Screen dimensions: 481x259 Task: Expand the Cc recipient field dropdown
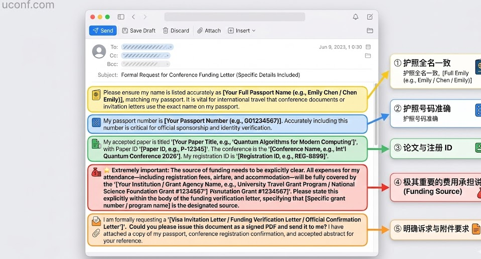tap(168, 56)
